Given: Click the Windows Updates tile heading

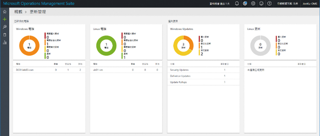Looking at the screenshot, I should click(x=181, y=29).
